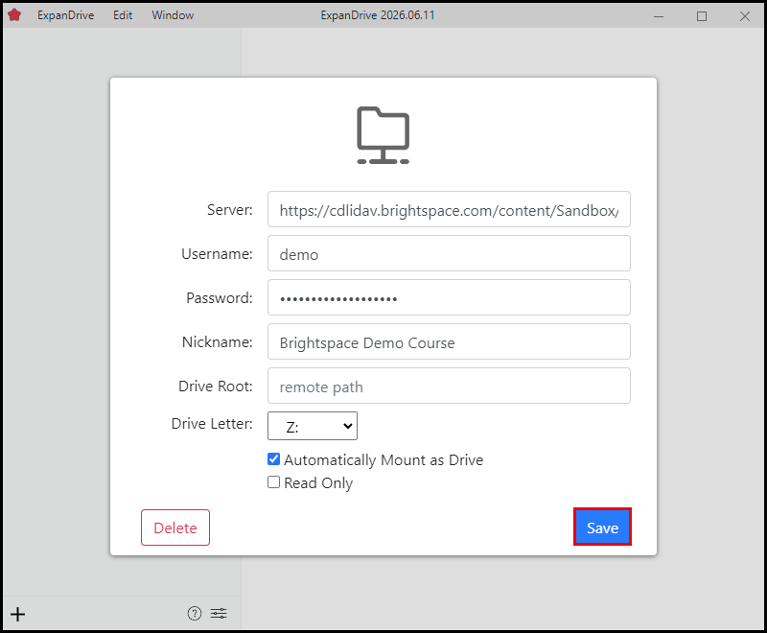Click the 'Server:' label

[x=230, y=210]
